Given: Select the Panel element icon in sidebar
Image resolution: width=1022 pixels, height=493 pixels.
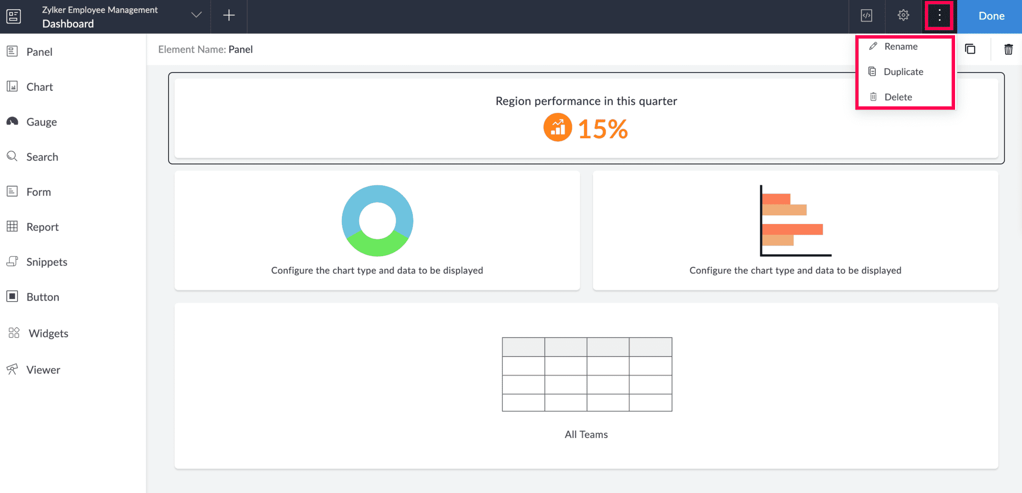Looking at the screenshot, I should click(x=12, y=52).
